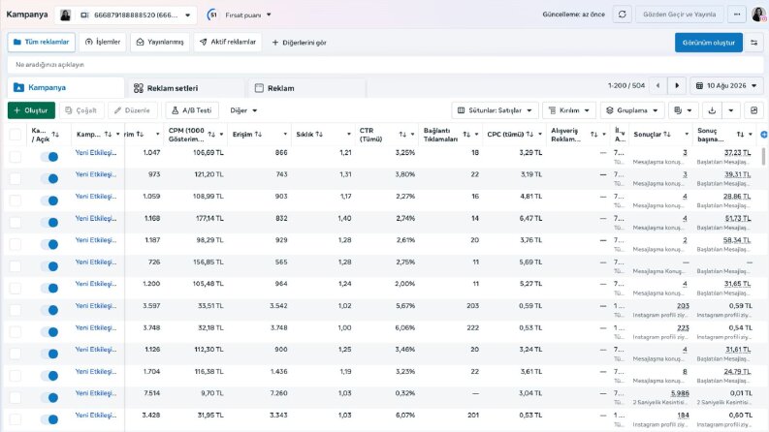Expand the Diğer menu
The height and width of the screenshot is (432, 769).
243,110
